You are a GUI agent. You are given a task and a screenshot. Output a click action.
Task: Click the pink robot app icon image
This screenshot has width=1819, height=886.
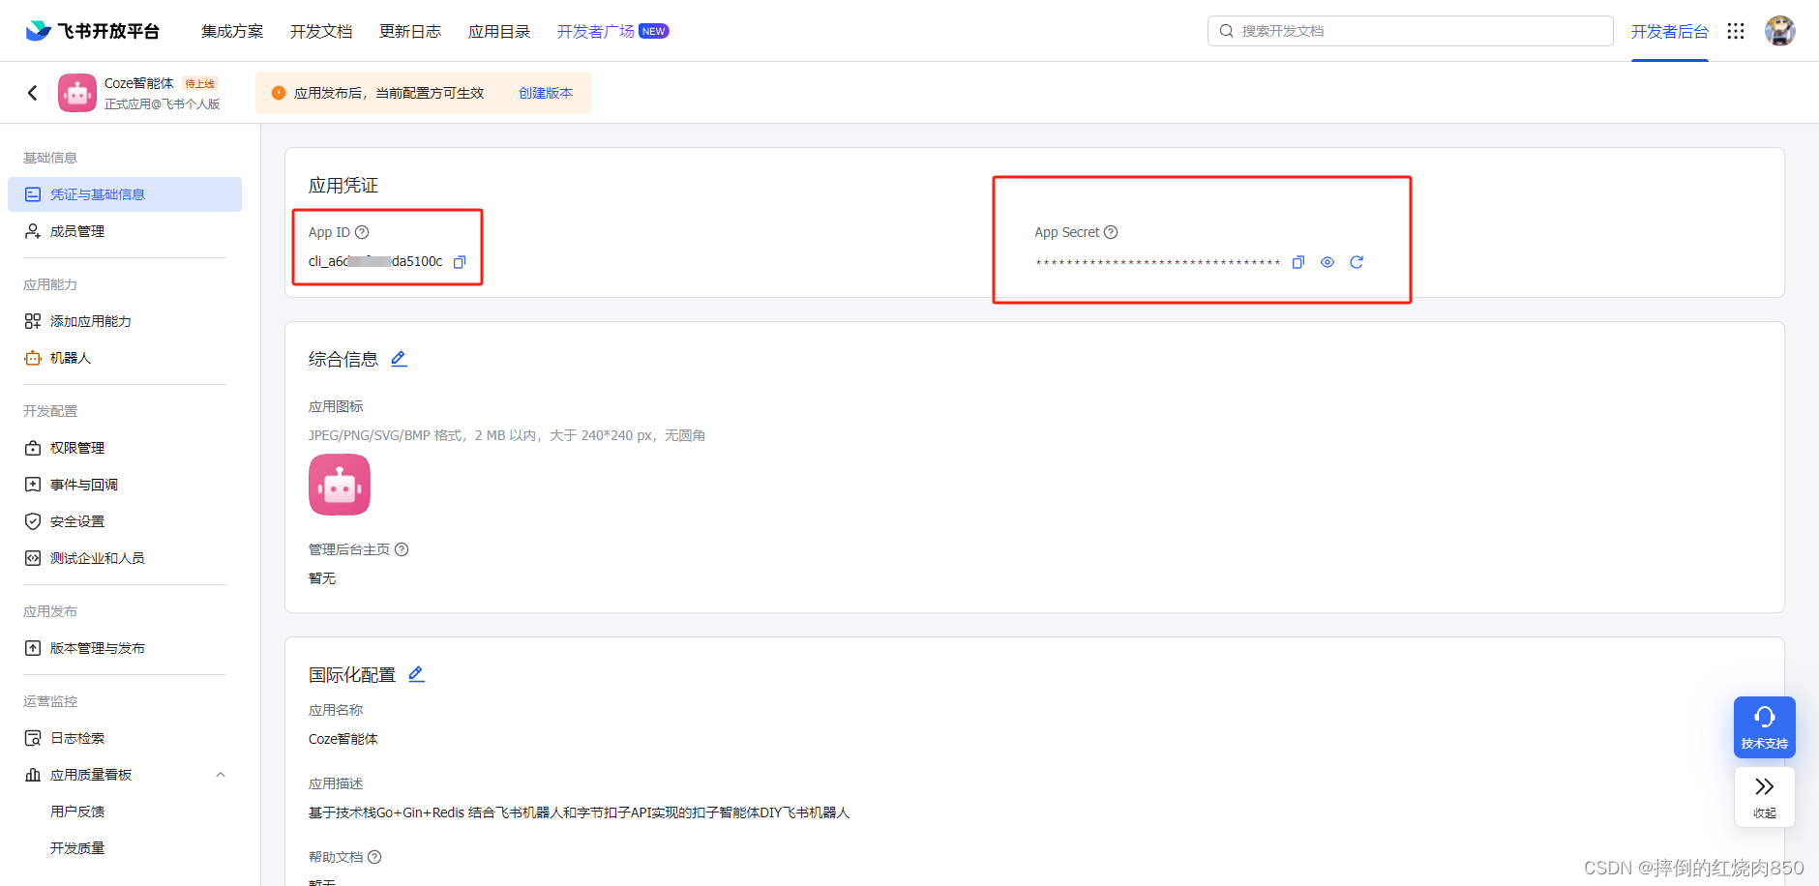point(340,485)
